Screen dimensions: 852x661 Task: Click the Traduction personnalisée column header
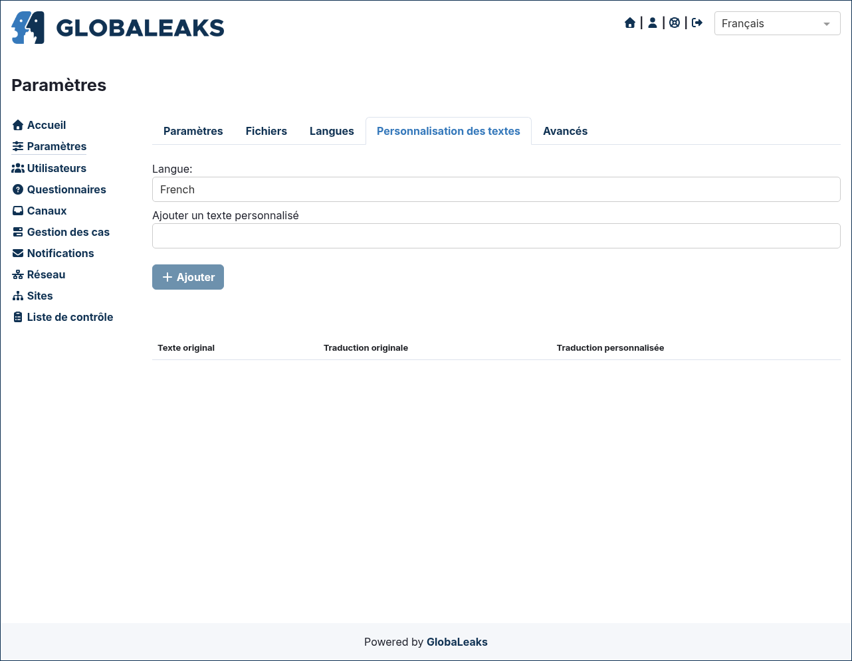coord(610,347)
